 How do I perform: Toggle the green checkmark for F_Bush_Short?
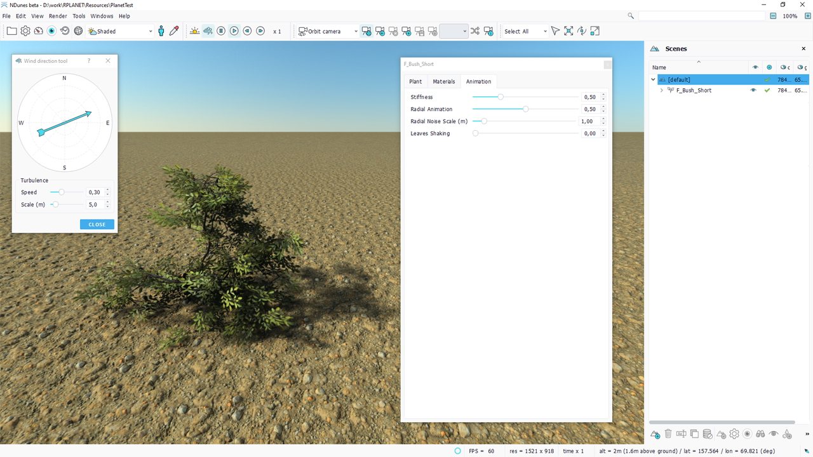(767, 91)
